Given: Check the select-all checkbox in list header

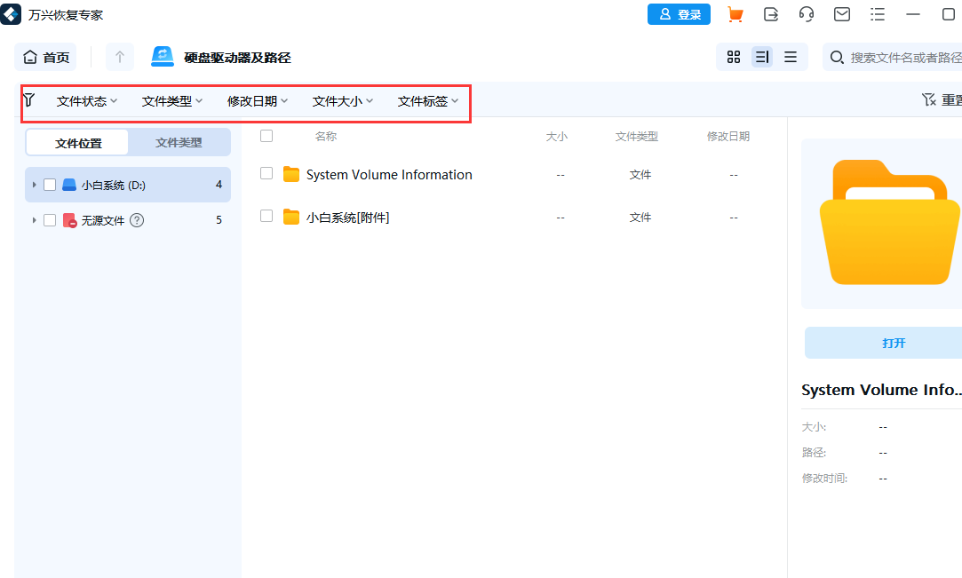Looking at the screenshot, I should click(x=266, y=136).
